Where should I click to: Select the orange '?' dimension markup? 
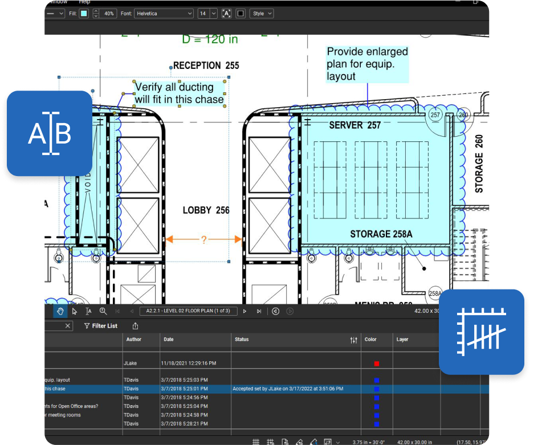(203, 239)
